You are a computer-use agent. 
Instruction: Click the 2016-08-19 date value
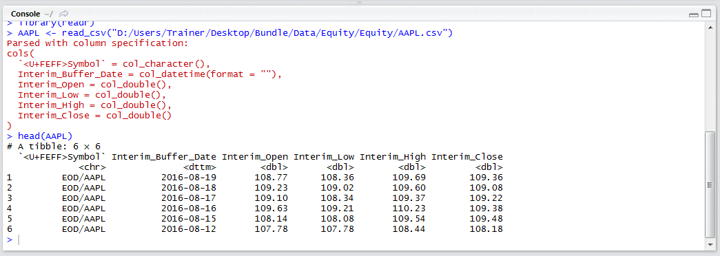pyautogui.click(x=189, y=177)
